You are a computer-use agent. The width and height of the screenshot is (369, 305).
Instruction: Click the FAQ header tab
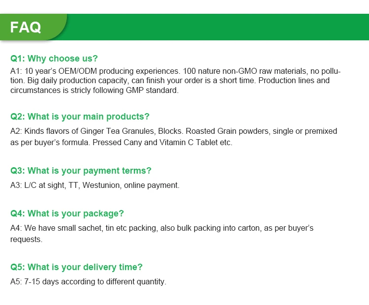pyautogui.click(x=33, y=27)
